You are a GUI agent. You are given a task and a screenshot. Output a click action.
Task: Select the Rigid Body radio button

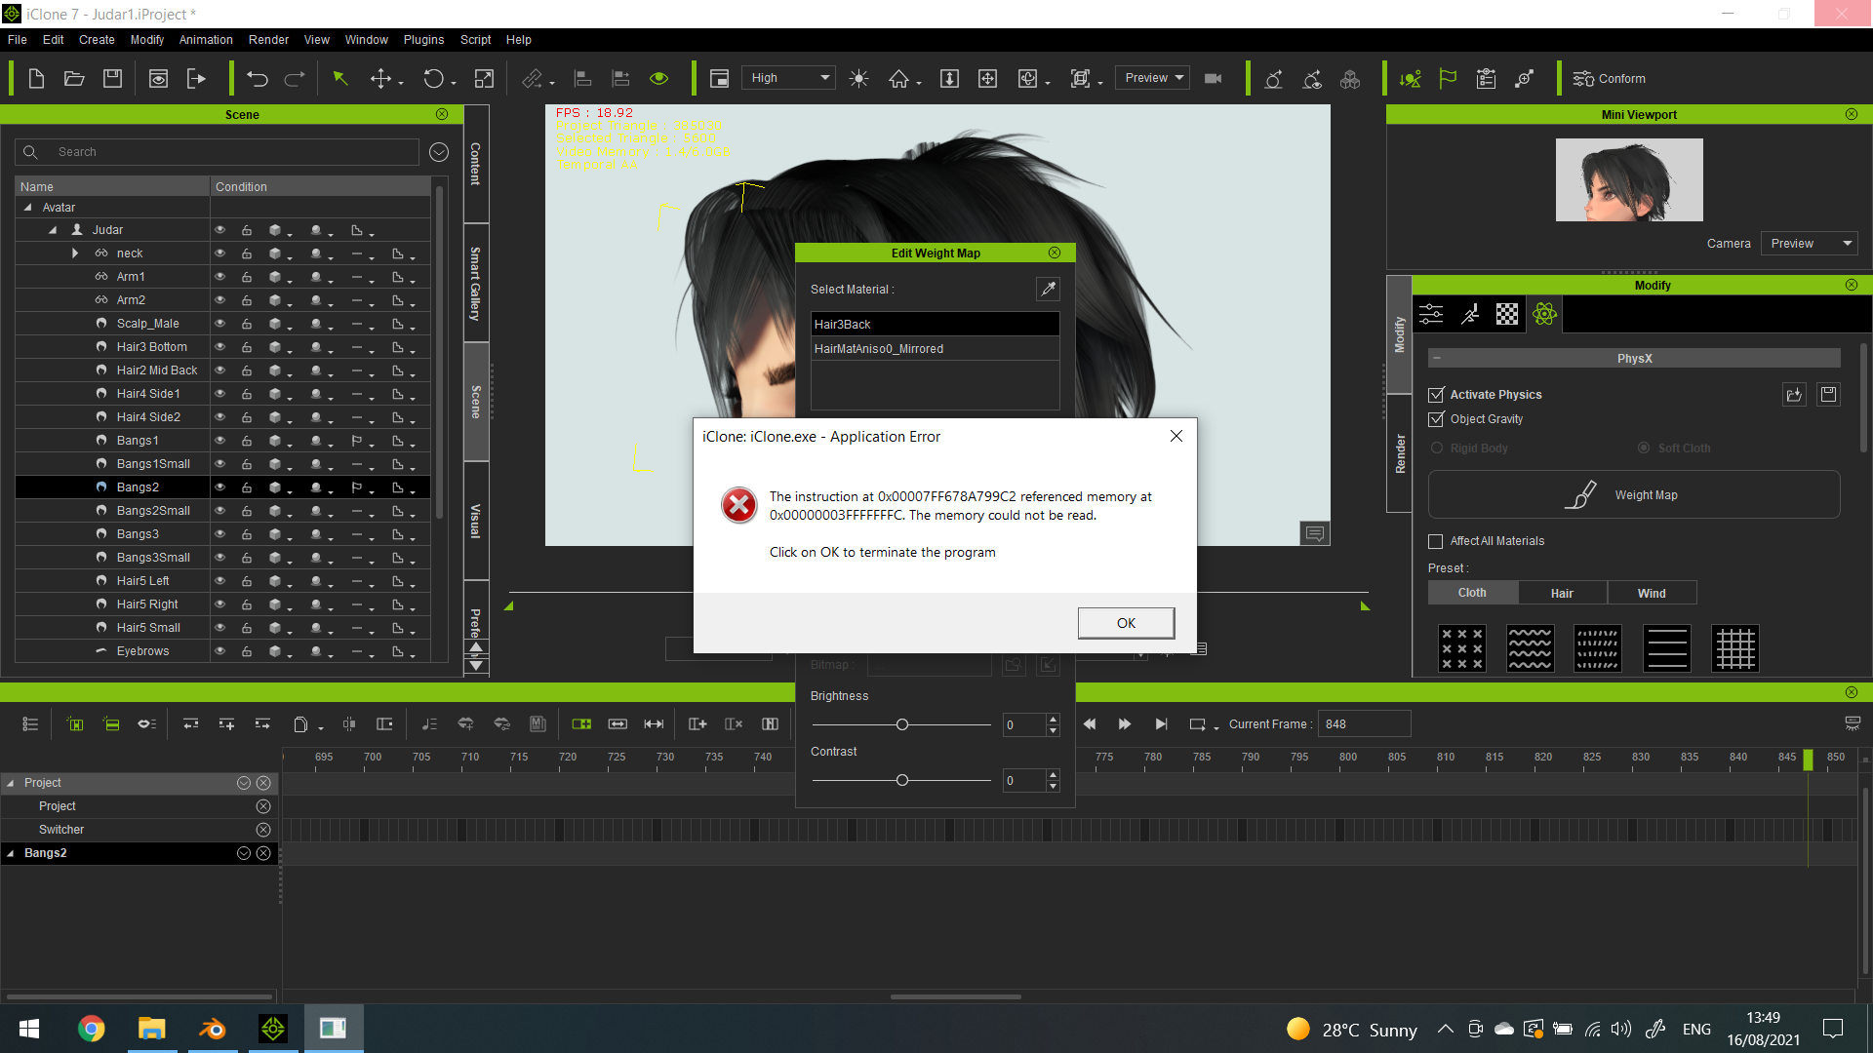(x=1437, y=448)
